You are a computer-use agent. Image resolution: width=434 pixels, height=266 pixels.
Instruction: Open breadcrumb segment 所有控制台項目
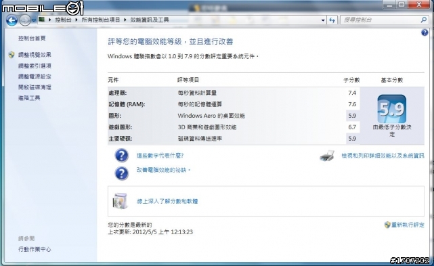[100, 20]
